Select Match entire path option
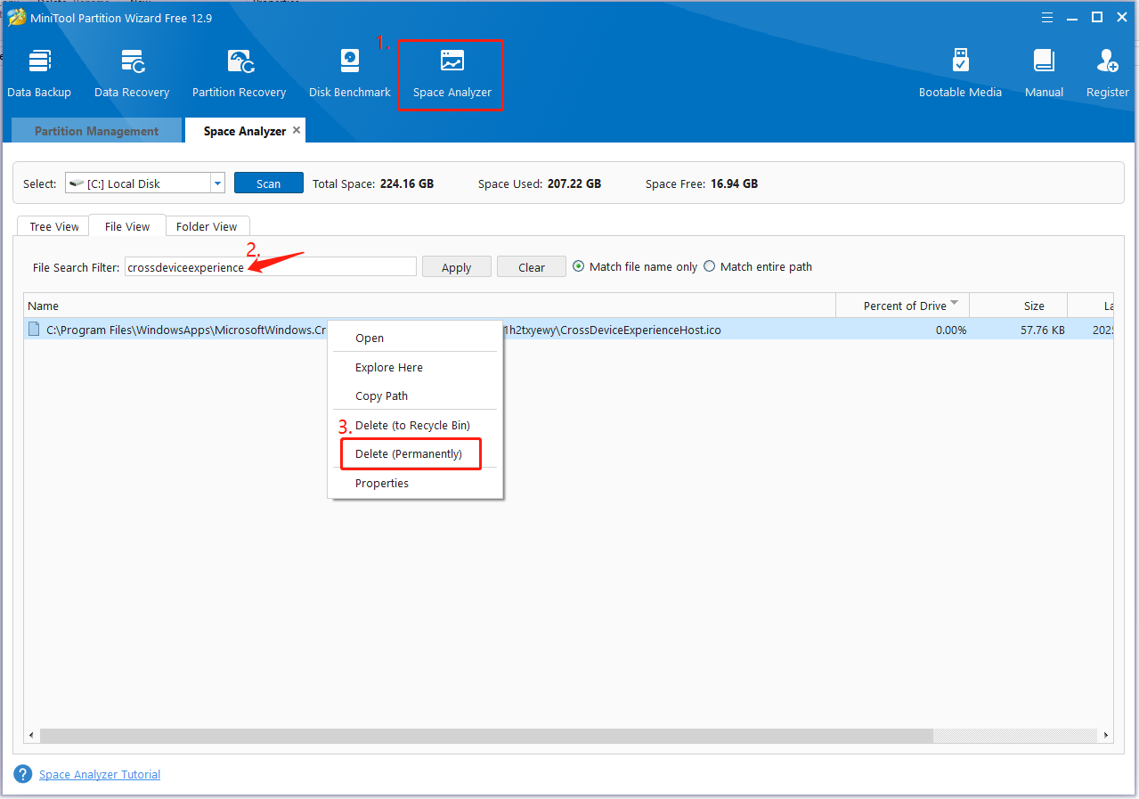The image size is (1139, 799). 710,266
